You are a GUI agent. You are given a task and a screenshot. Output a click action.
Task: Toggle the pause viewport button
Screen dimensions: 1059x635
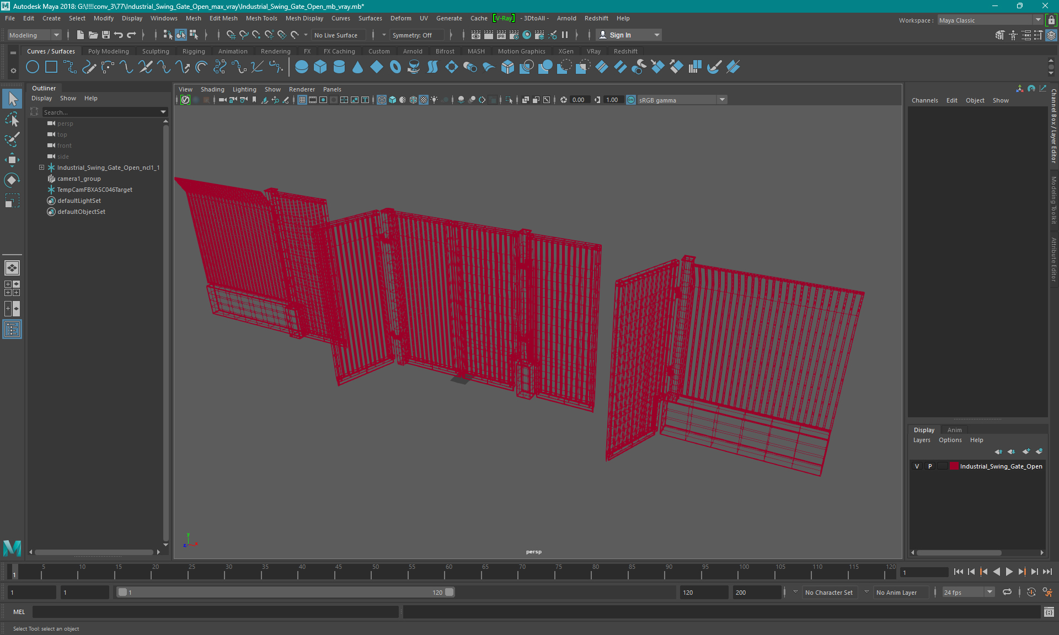pos(565,35)
